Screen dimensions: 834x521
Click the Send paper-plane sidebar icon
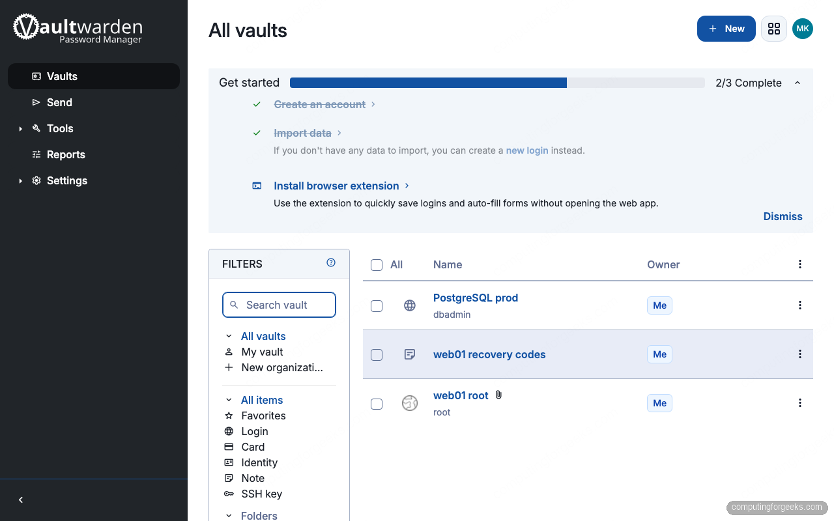pos(36,102)
